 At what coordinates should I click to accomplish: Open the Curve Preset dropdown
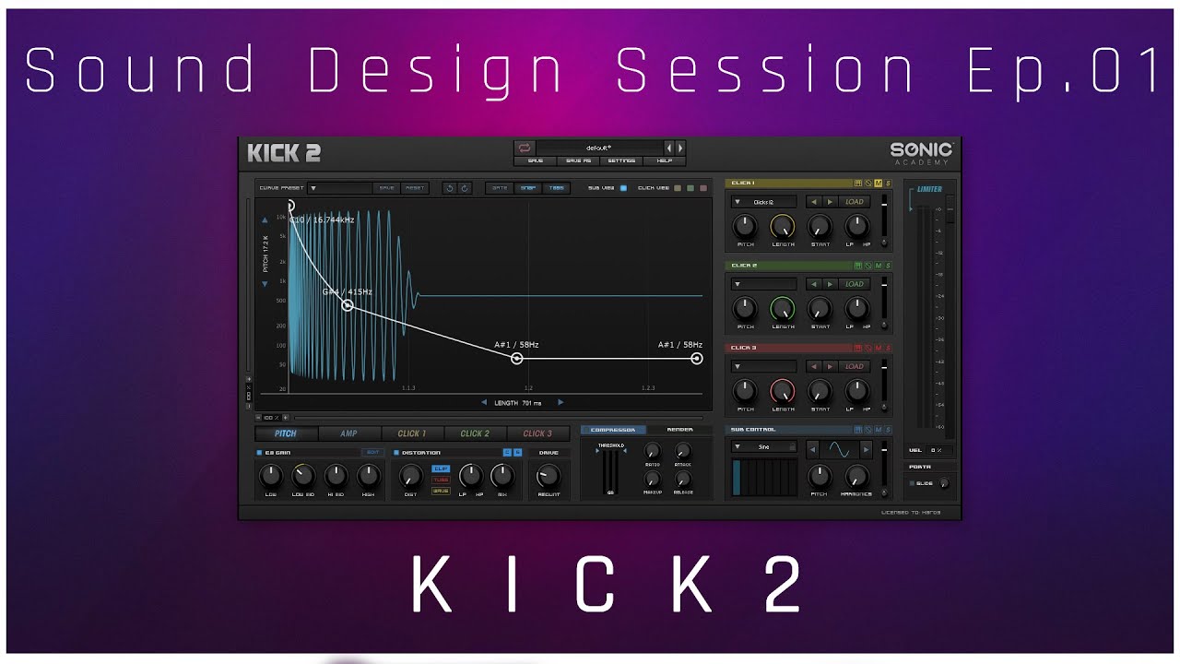[340, 188]
